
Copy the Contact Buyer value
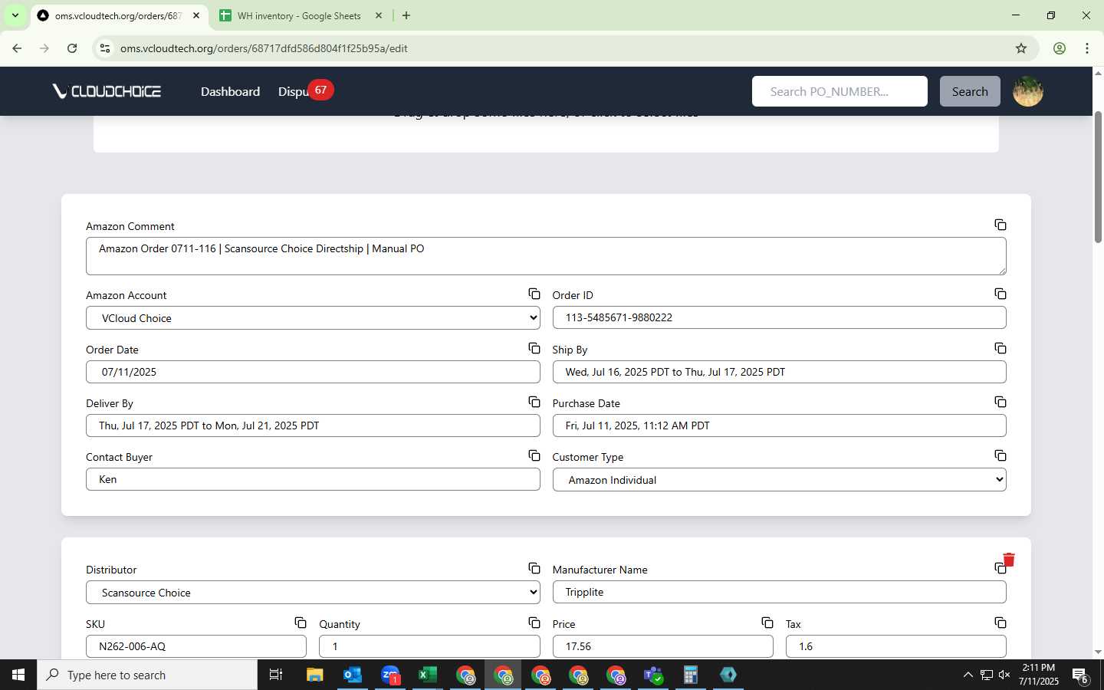coord(534,455)
